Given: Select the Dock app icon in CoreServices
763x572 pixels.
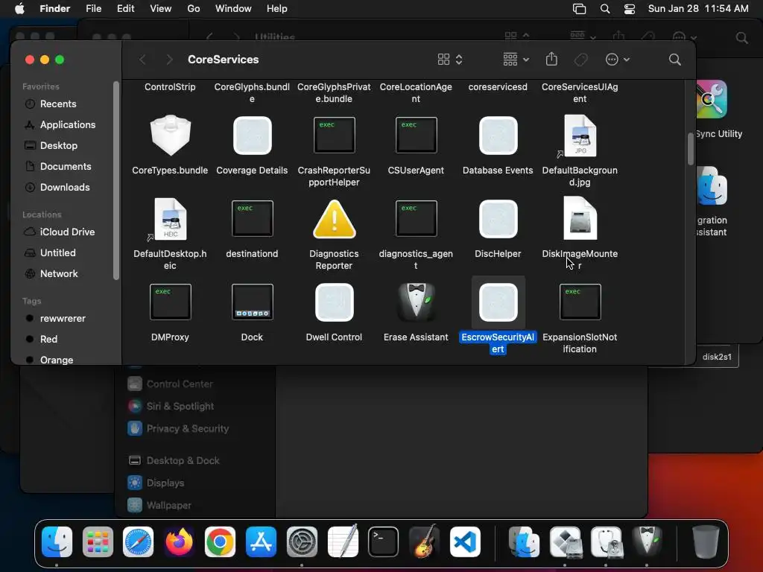Looking at the screenshot, I should tap(252, 302).
